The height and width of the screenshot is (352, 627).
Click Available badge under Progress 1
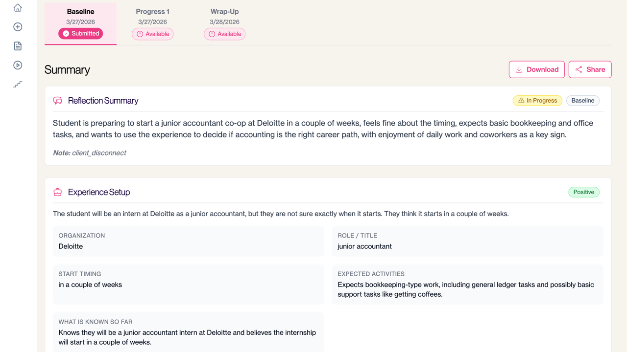click(x=152, y=34)
